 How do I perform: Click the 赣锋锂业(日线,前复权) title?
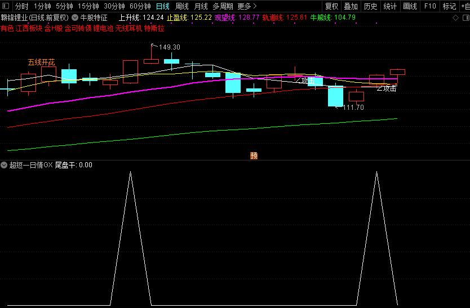34,17
